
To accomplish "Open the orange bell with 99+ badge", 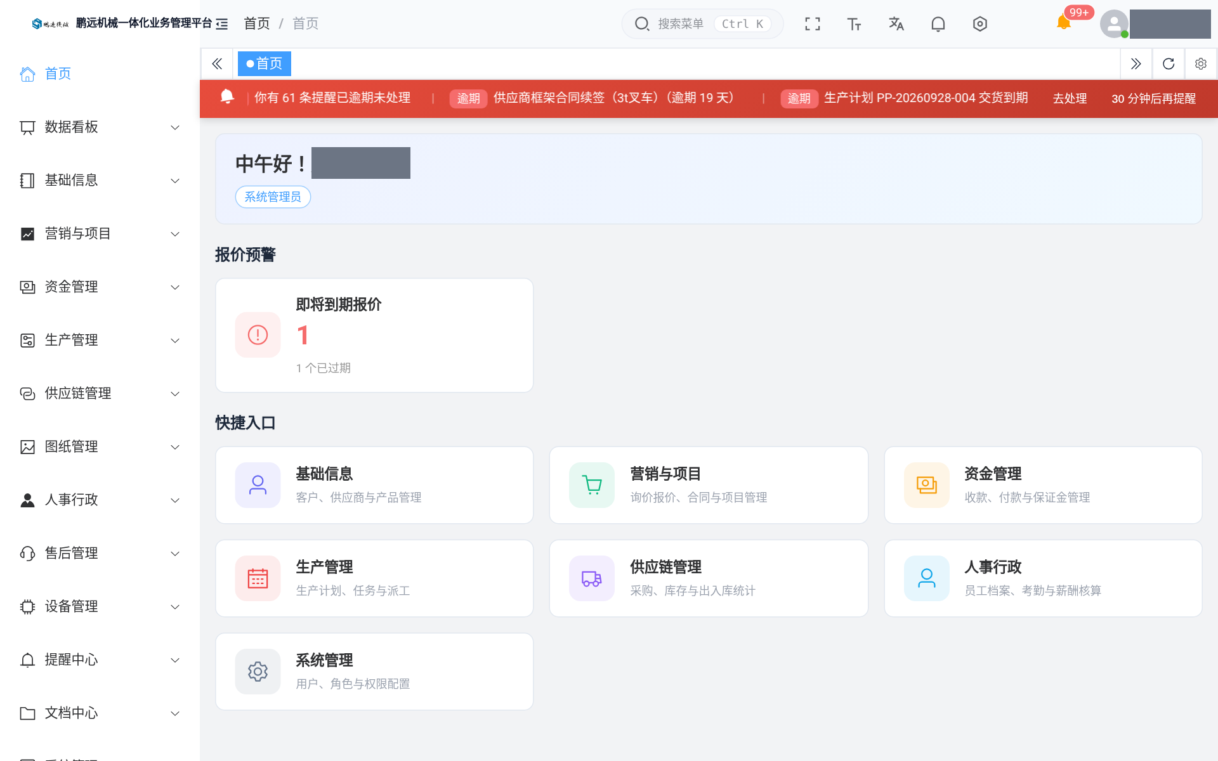I will pyautogui.click(x=1064, y=23).
